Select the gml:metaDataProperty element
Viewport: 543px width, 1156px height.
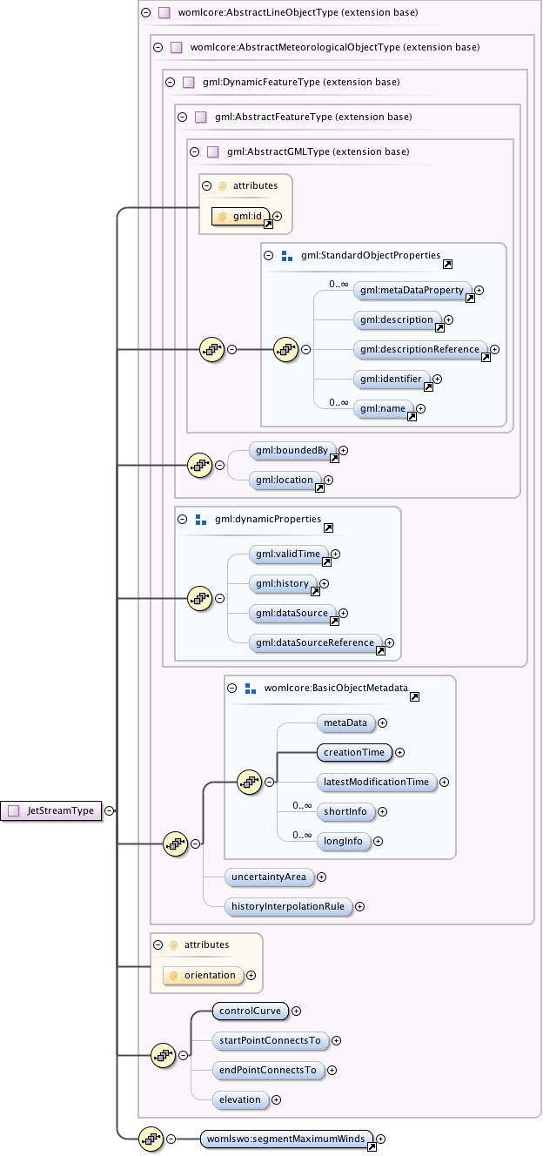[413, 290]
